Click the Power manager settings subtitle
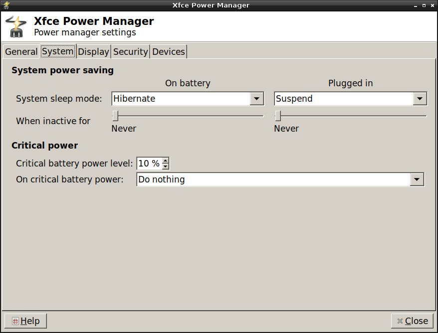Viewport: 438px width, 333px height. tap(85, 33)
